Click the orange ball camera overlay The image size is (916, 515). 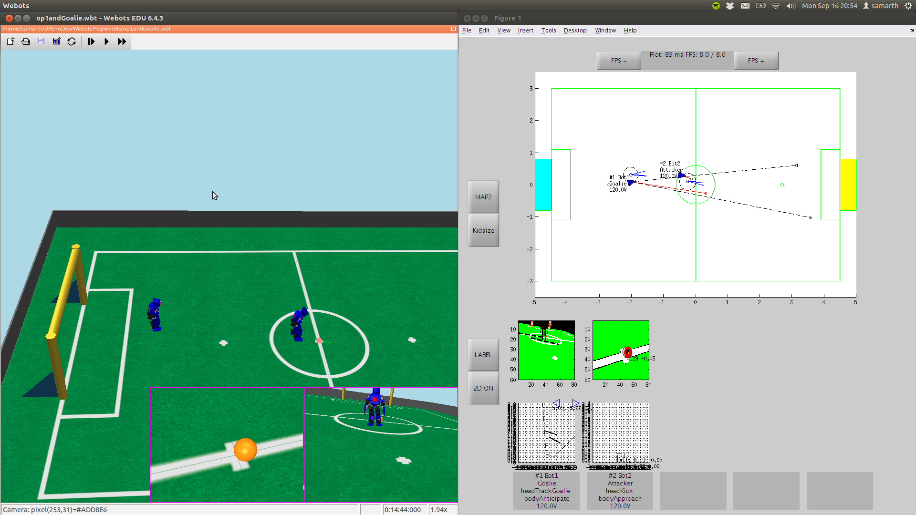[x=227, y=444]
